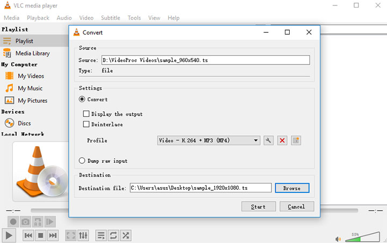Toggle A-B loop button

(x=38, y=221)
